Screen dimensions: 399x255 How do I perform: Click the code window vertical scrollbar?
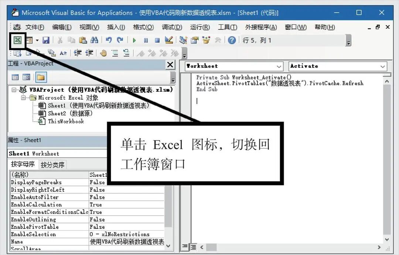click(x=387, y=160)
